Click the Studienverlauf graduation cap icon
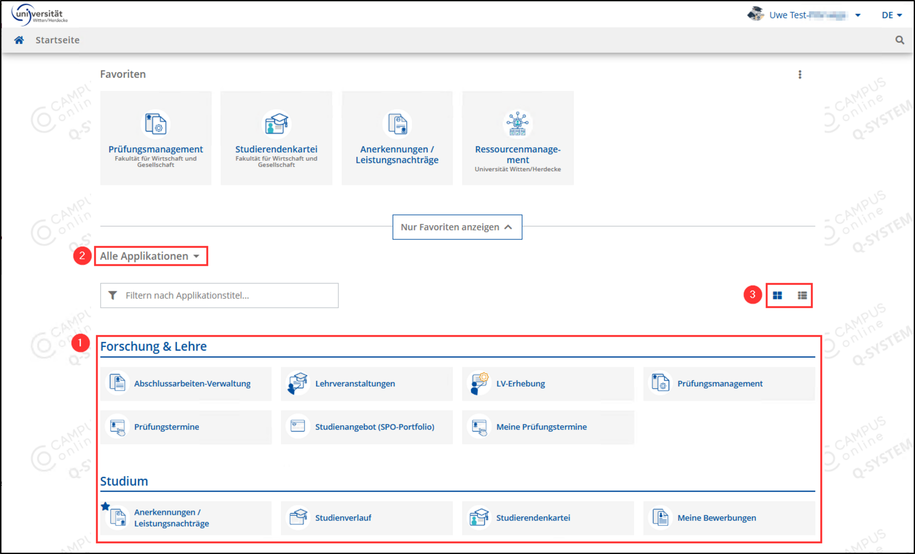The image size is (915, 554). pyautogui.click(x=298, y=517)
